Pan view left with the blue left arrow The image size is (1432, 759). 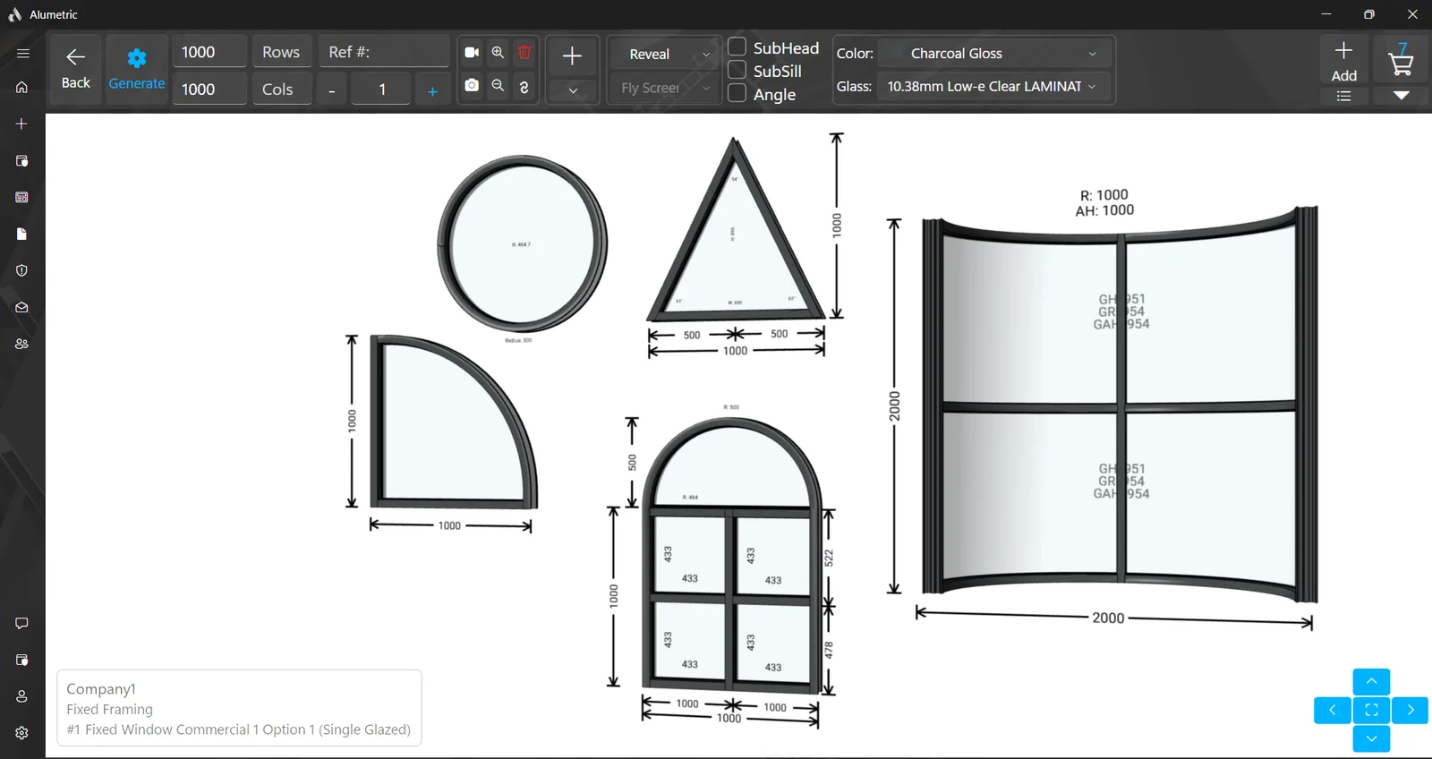pyautogui.click(x=1332, y=710)
